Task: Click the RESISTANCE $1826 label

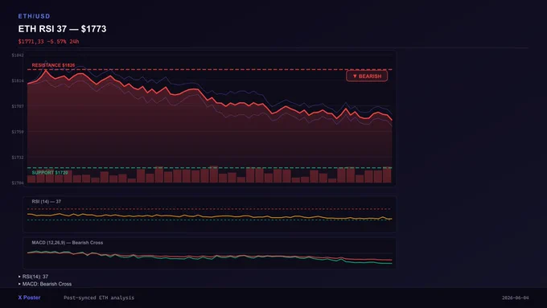Action: pyautogui.click(x=53, y=65)
